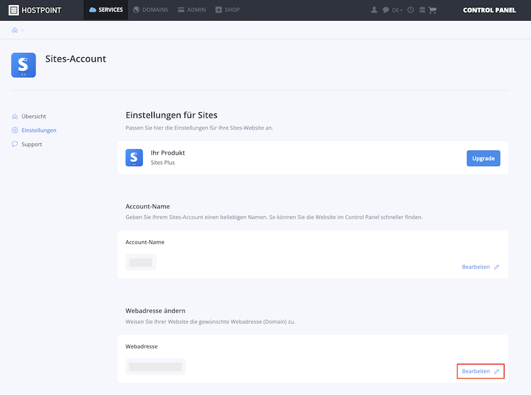Select the 'Sites Plus' product text
Image resolution: width=531 pixels, height=395 pixels.
click(163, 163)
